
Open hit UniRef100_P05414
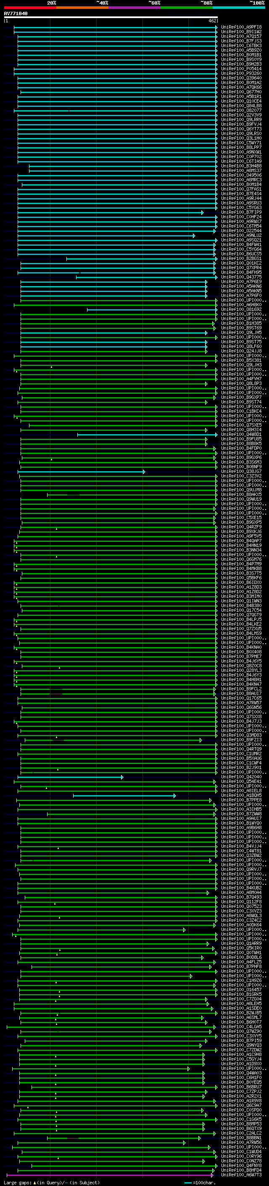(x=241, y=69)
